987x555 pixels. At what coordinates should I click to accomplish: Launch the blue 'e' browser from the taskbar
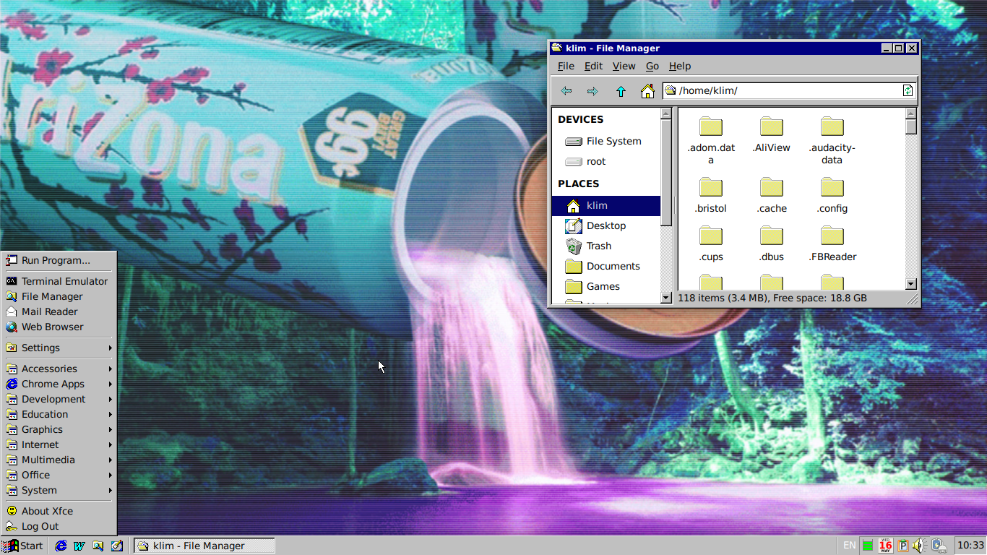tap(61, 546)
